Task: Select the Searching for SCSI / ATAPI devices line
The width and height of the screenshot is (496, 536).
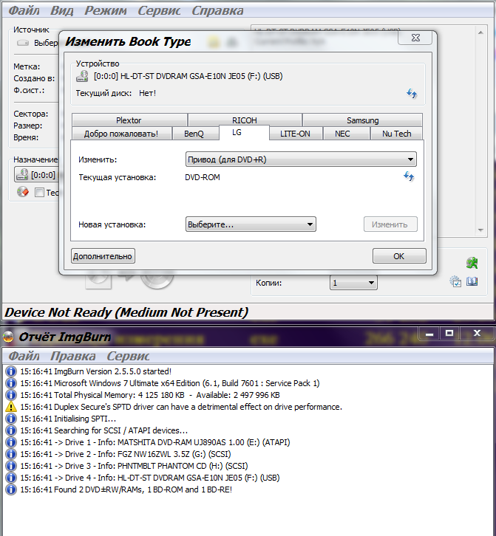Action: pyautogui.click(x=103, y=430)
